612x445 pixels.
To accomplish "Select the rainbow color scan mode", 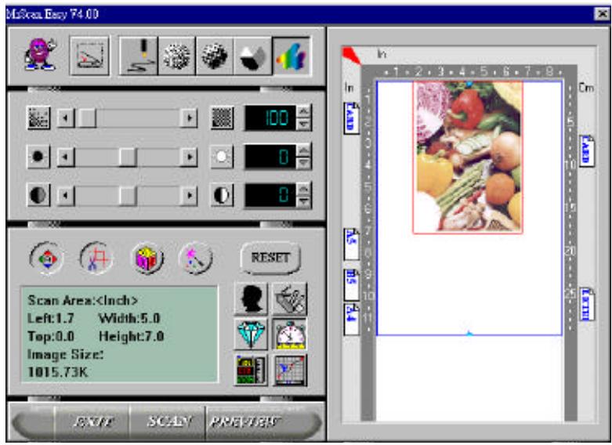I will (x=292, y=56).
